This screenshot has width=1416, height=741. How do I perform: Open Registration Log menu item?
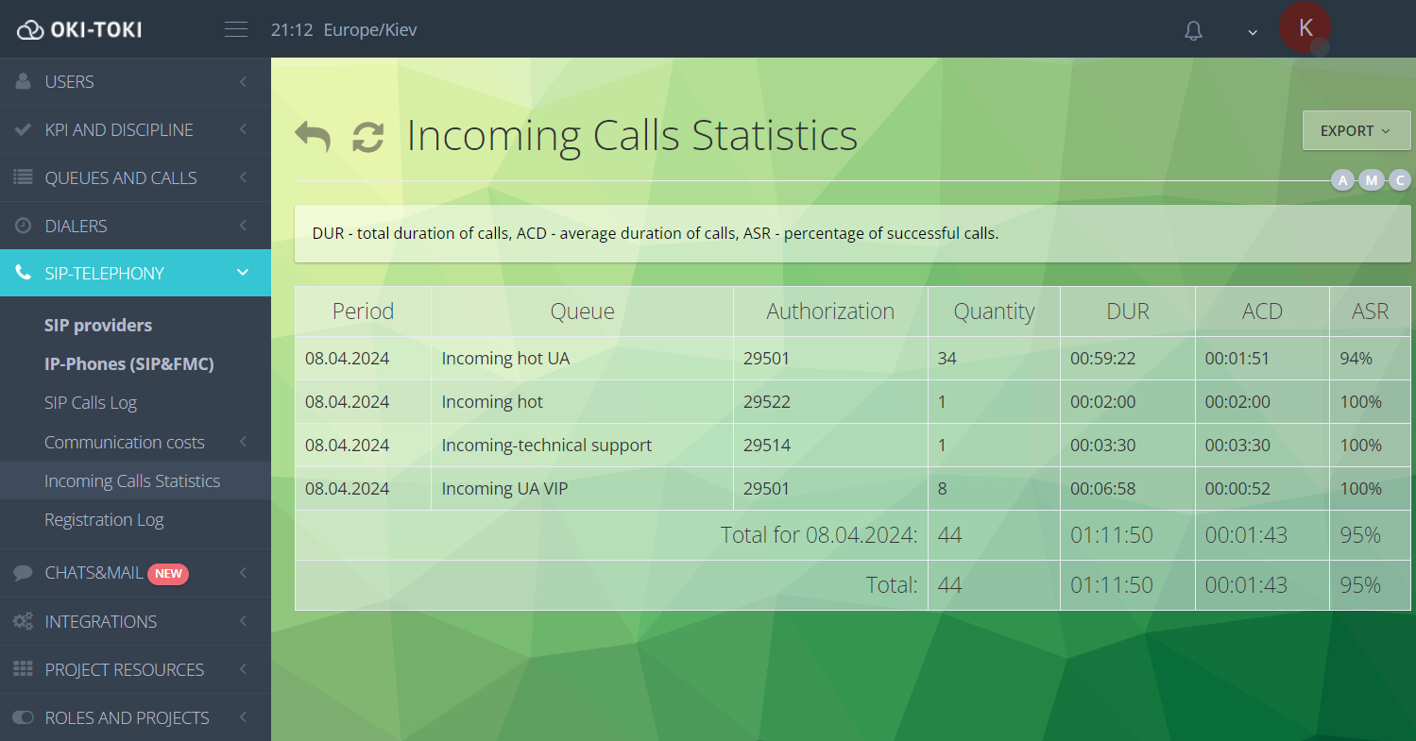[x=104, y=520]
